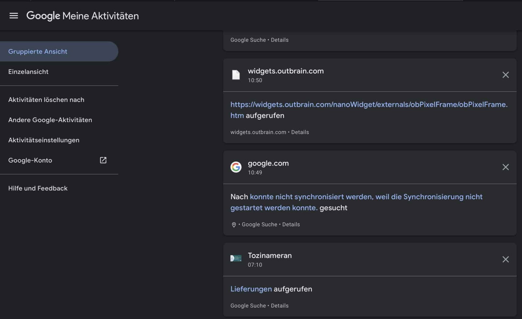The height and width of the screenshot is (319, 522).
Task: Open Google-Konto entry
Action: point(59,160)
